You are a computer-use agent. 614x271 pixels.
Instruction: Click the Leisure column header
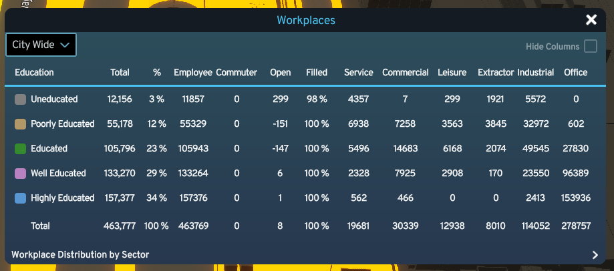coord(452,72)
